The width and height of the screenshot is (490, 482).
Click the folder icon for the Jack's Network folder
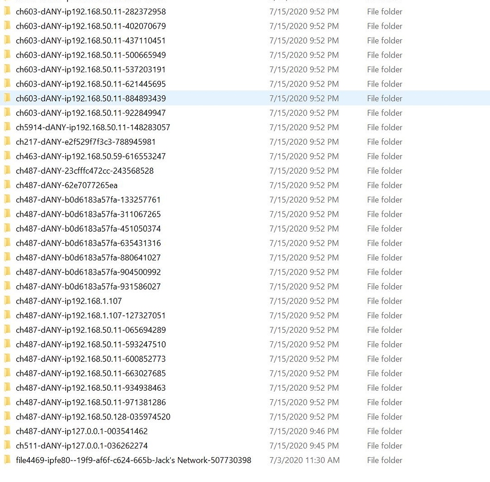[7, 460]
